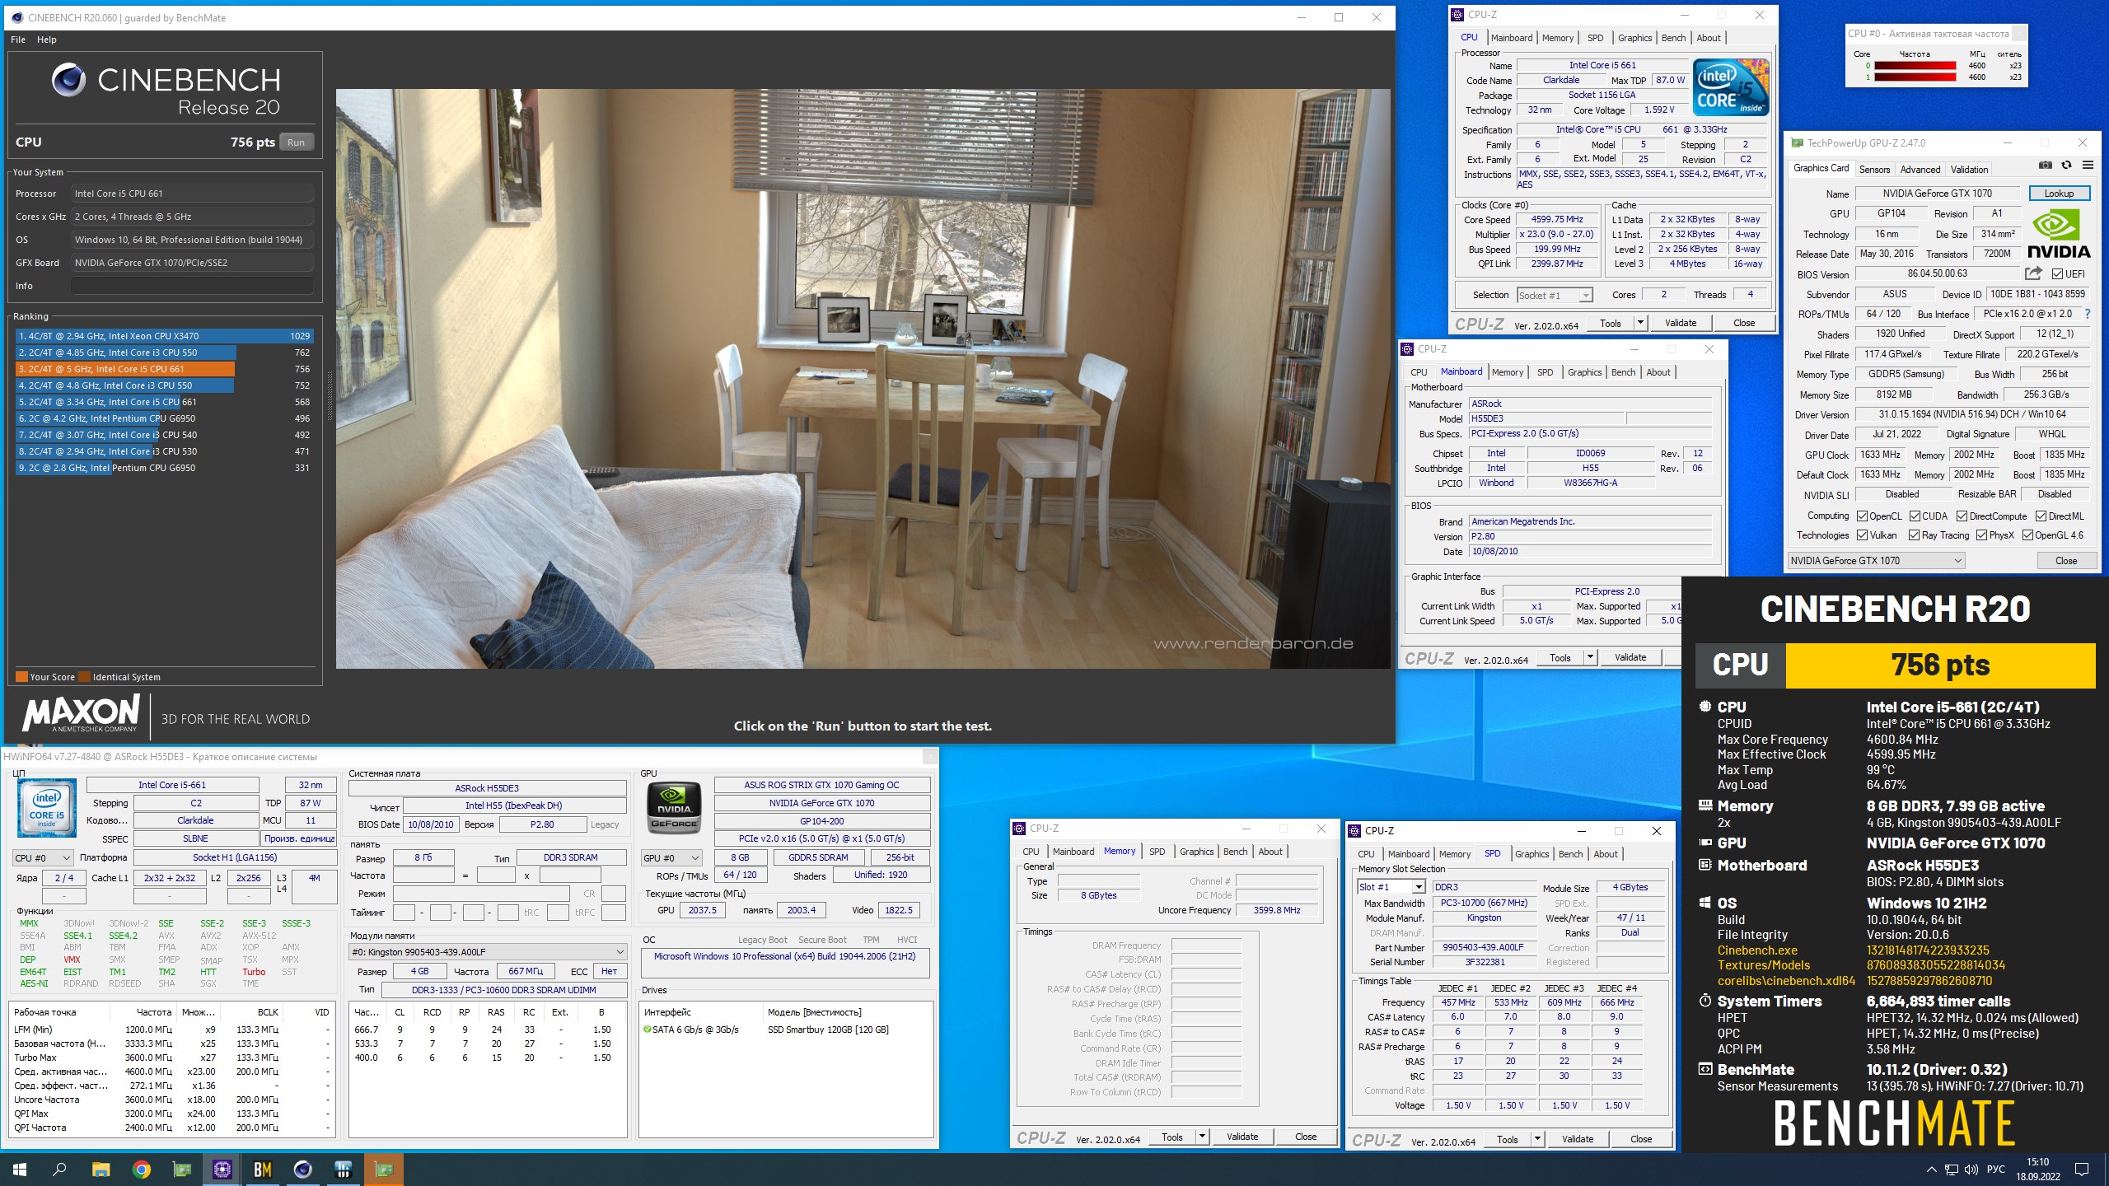Click the Intel Core i5 badge in HWiNFO64
Viewport: 2109px width, 1186px height.
pyautogui.click(x=47, y=807)
